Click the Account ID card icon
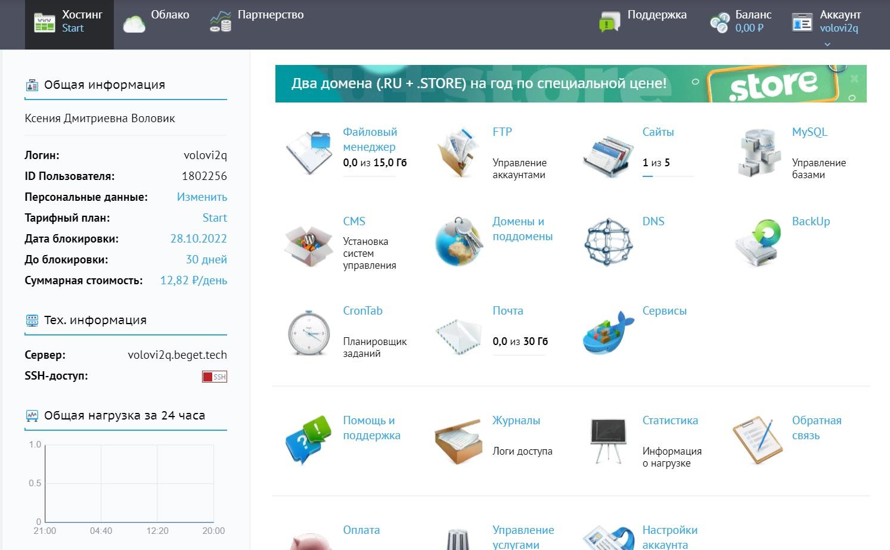Viewport: 890px width, 550px height. pyautogui.click(x=802, y=23)
